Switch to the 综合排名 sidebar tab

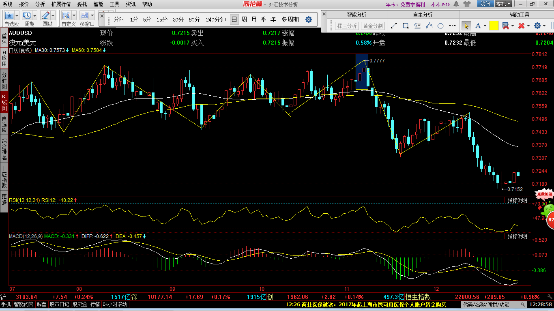[4, 149]
